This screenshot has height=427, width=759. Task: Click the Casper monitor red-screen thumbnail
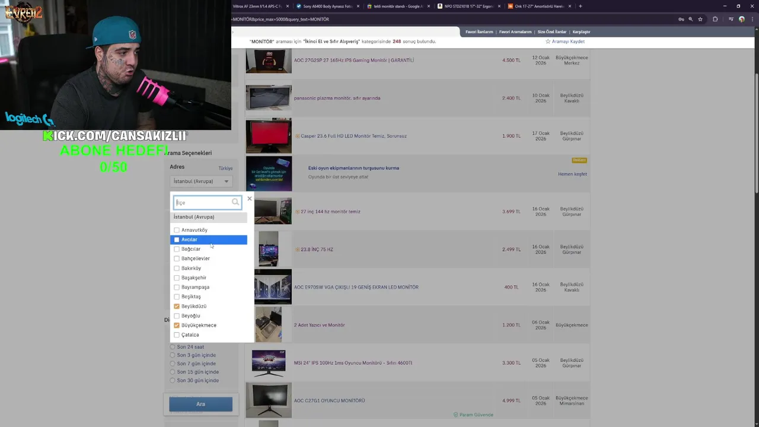[x=269, y=136]
